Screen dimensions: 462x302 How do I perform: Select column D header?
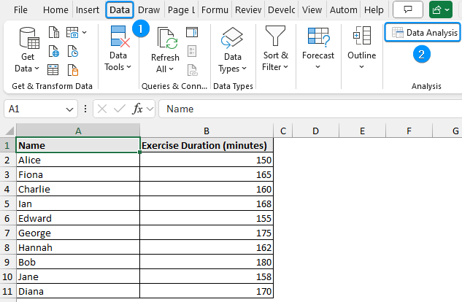315,131
